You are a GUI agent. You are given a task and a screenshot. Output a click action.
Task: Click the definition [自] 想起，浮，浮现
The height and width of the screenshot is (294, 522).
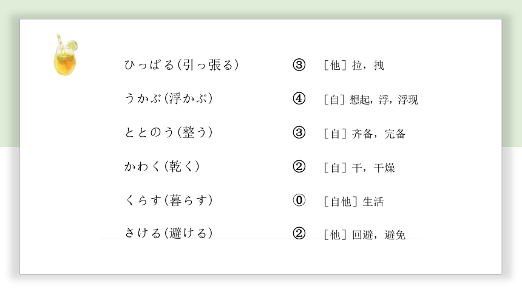click(371, 100)
